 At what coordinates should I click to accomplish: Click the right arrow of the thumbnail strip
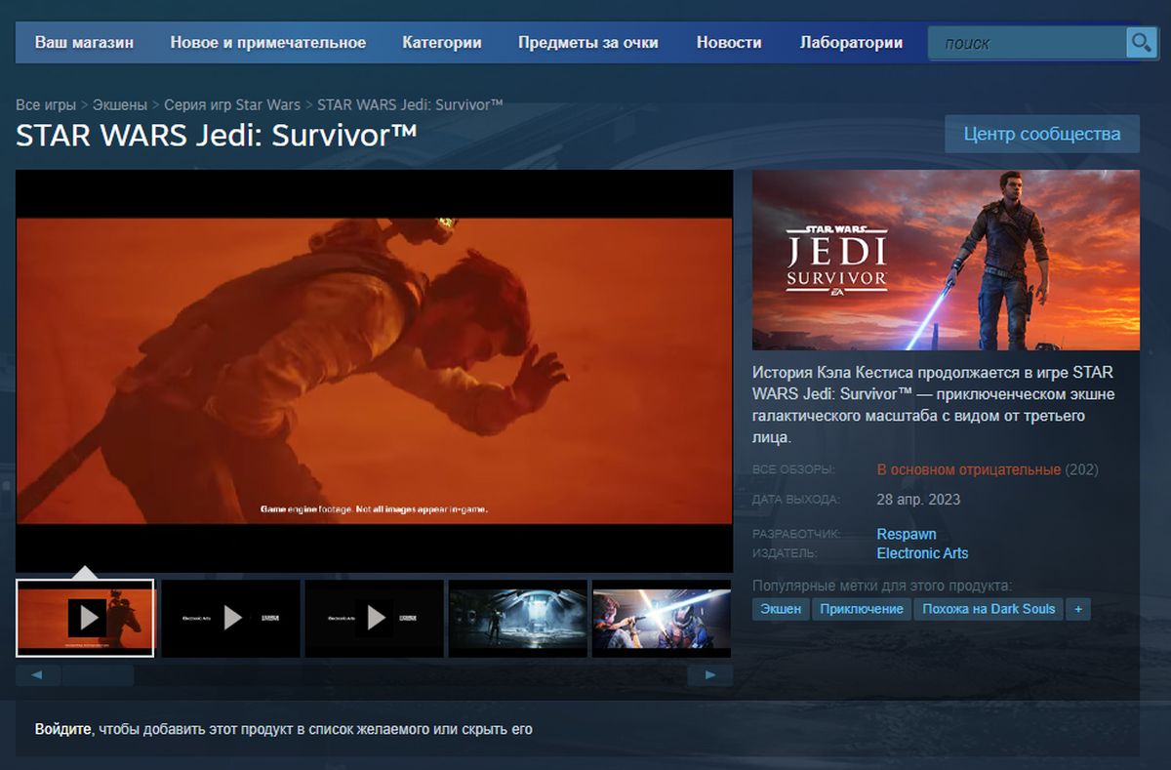coord(710,675)
